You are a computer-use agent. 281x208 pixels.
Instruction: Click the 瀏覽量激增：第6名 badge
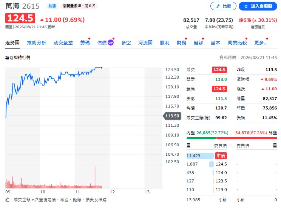click(79, 6)
